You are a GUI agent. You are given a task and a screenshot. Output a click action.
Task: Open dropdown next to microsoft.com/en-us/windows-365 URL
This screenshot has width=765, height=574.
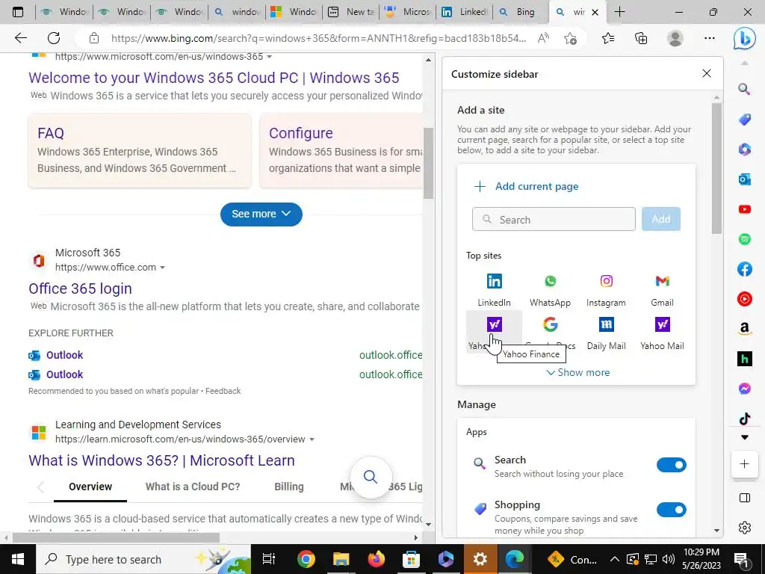pos(269,57)
